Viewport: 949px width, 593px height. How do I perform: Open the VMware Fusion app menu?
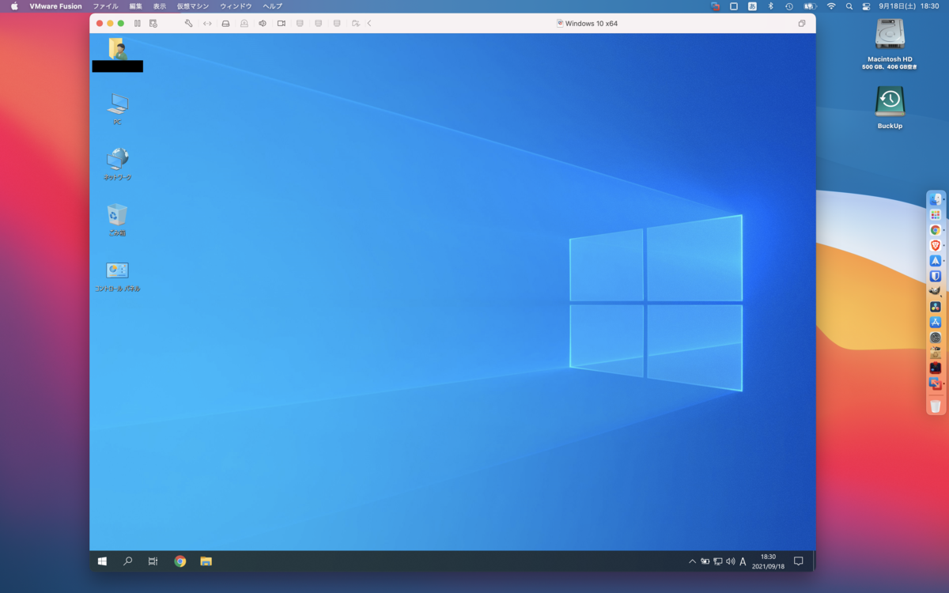point(55,6)
